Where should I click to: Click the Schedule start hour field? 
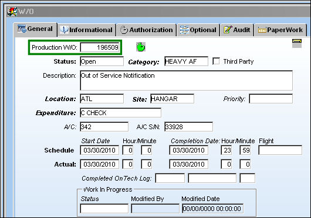pos(128,150)
